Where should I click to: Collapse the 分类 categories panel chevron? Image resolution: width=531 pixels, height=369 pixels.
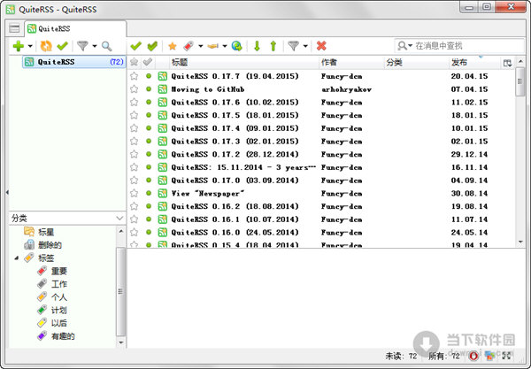[119, 218]
